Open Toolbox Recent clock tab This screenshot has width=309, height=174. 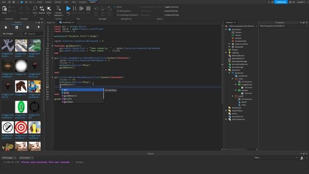28,27
